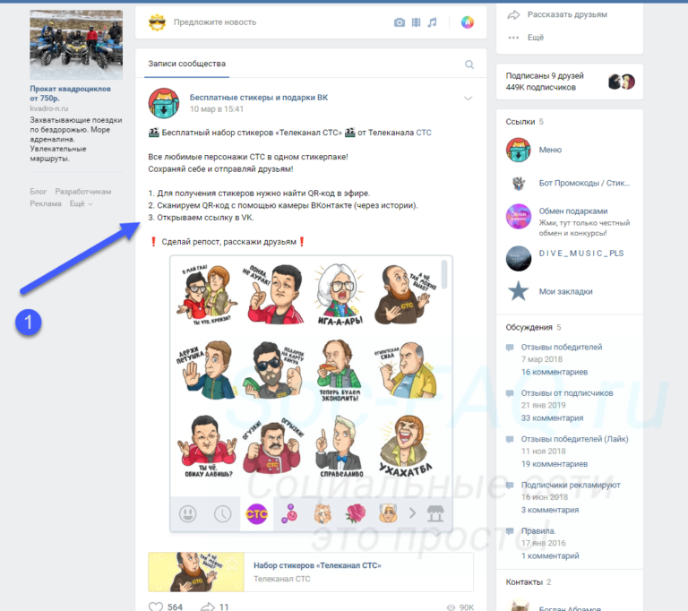Open Отзывы победителей (Лайк) discussion
The height and width of the screenshot is (611, 688).
[575, 439]
